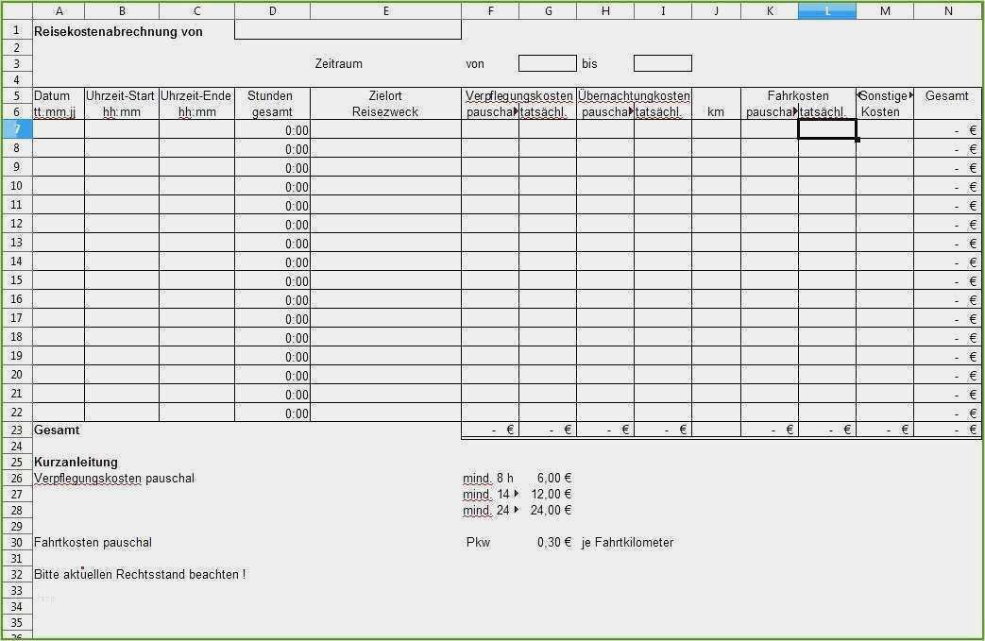
Task: Click the 'bis' date input box
Action: (662, 64)
